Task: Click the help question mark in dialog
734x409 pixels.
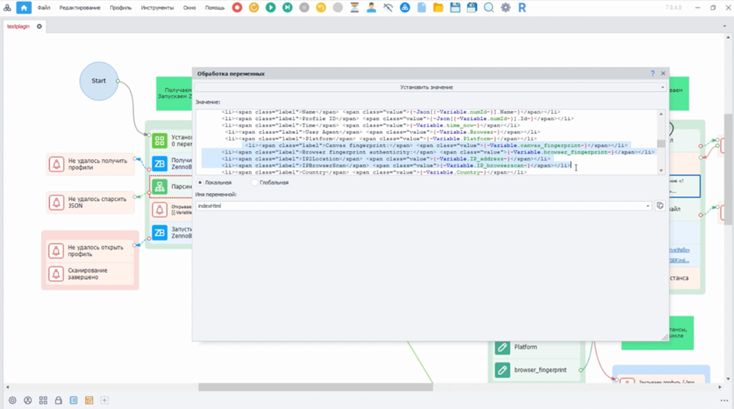Action: click(x=653, y=73)
